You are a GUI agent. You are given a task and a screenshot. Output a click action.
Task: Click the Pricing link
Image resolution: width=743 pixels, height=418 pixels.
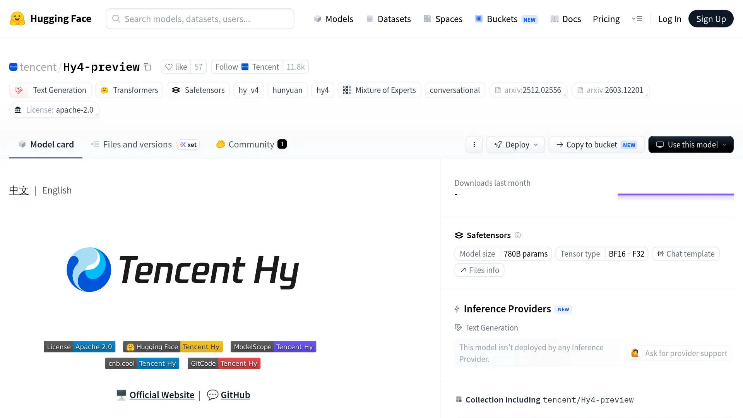(606, 19)
